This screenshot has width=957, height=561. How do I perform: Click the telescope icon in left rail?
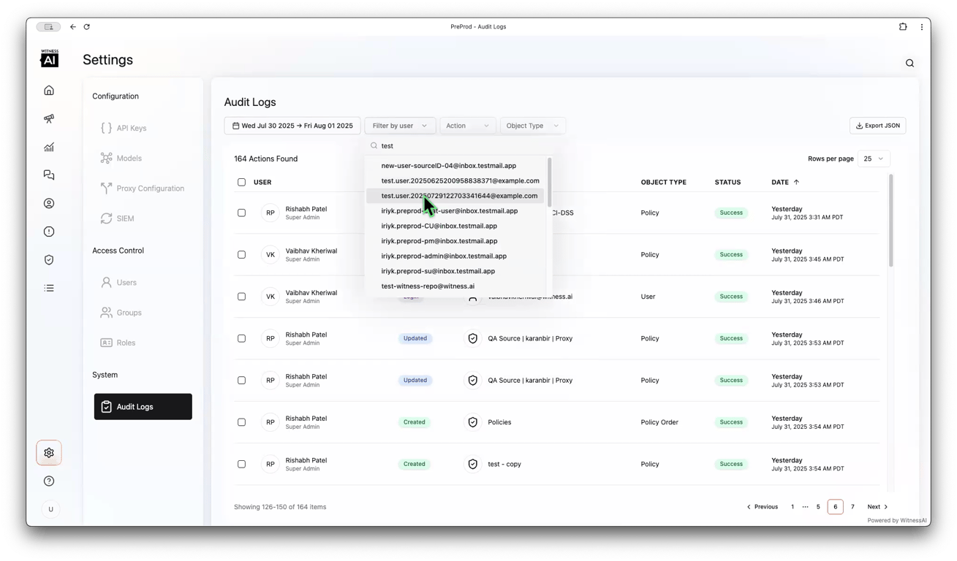[x=49, y=119]
